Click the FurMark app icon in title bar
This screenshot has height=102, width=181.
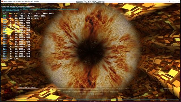[x=2, y=1]
